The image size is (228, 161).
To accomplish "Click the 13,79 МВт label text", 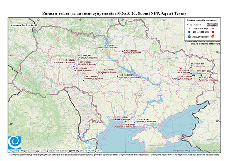I will pyautogui.click(x=84, y=62).
